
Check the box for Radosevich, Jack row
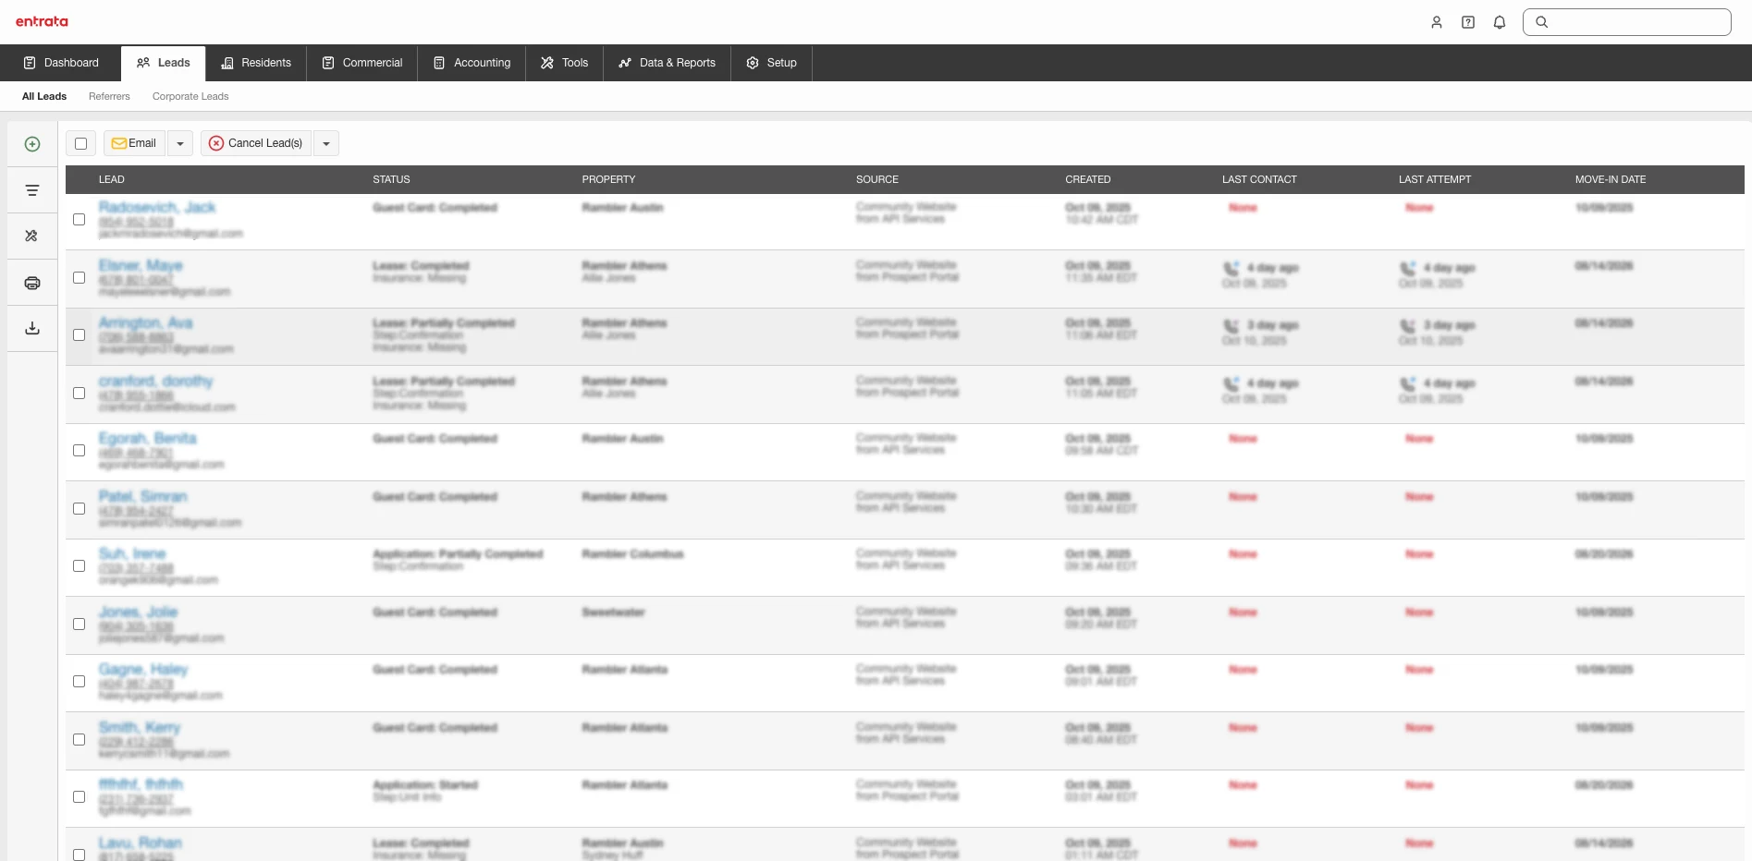(x=80, y=220)
